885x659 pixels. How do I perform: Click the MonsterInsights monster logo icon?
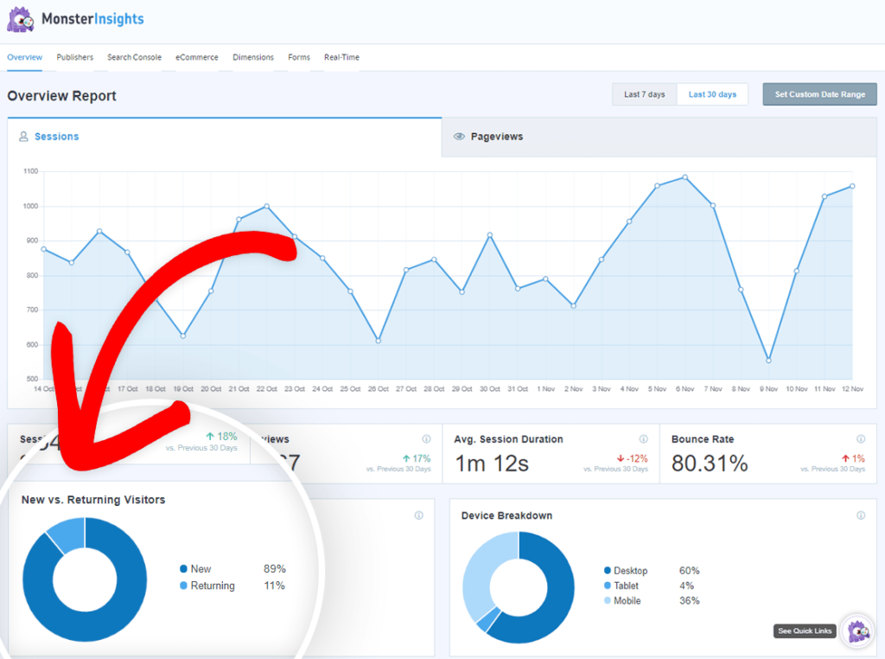[x=21, y=19]
